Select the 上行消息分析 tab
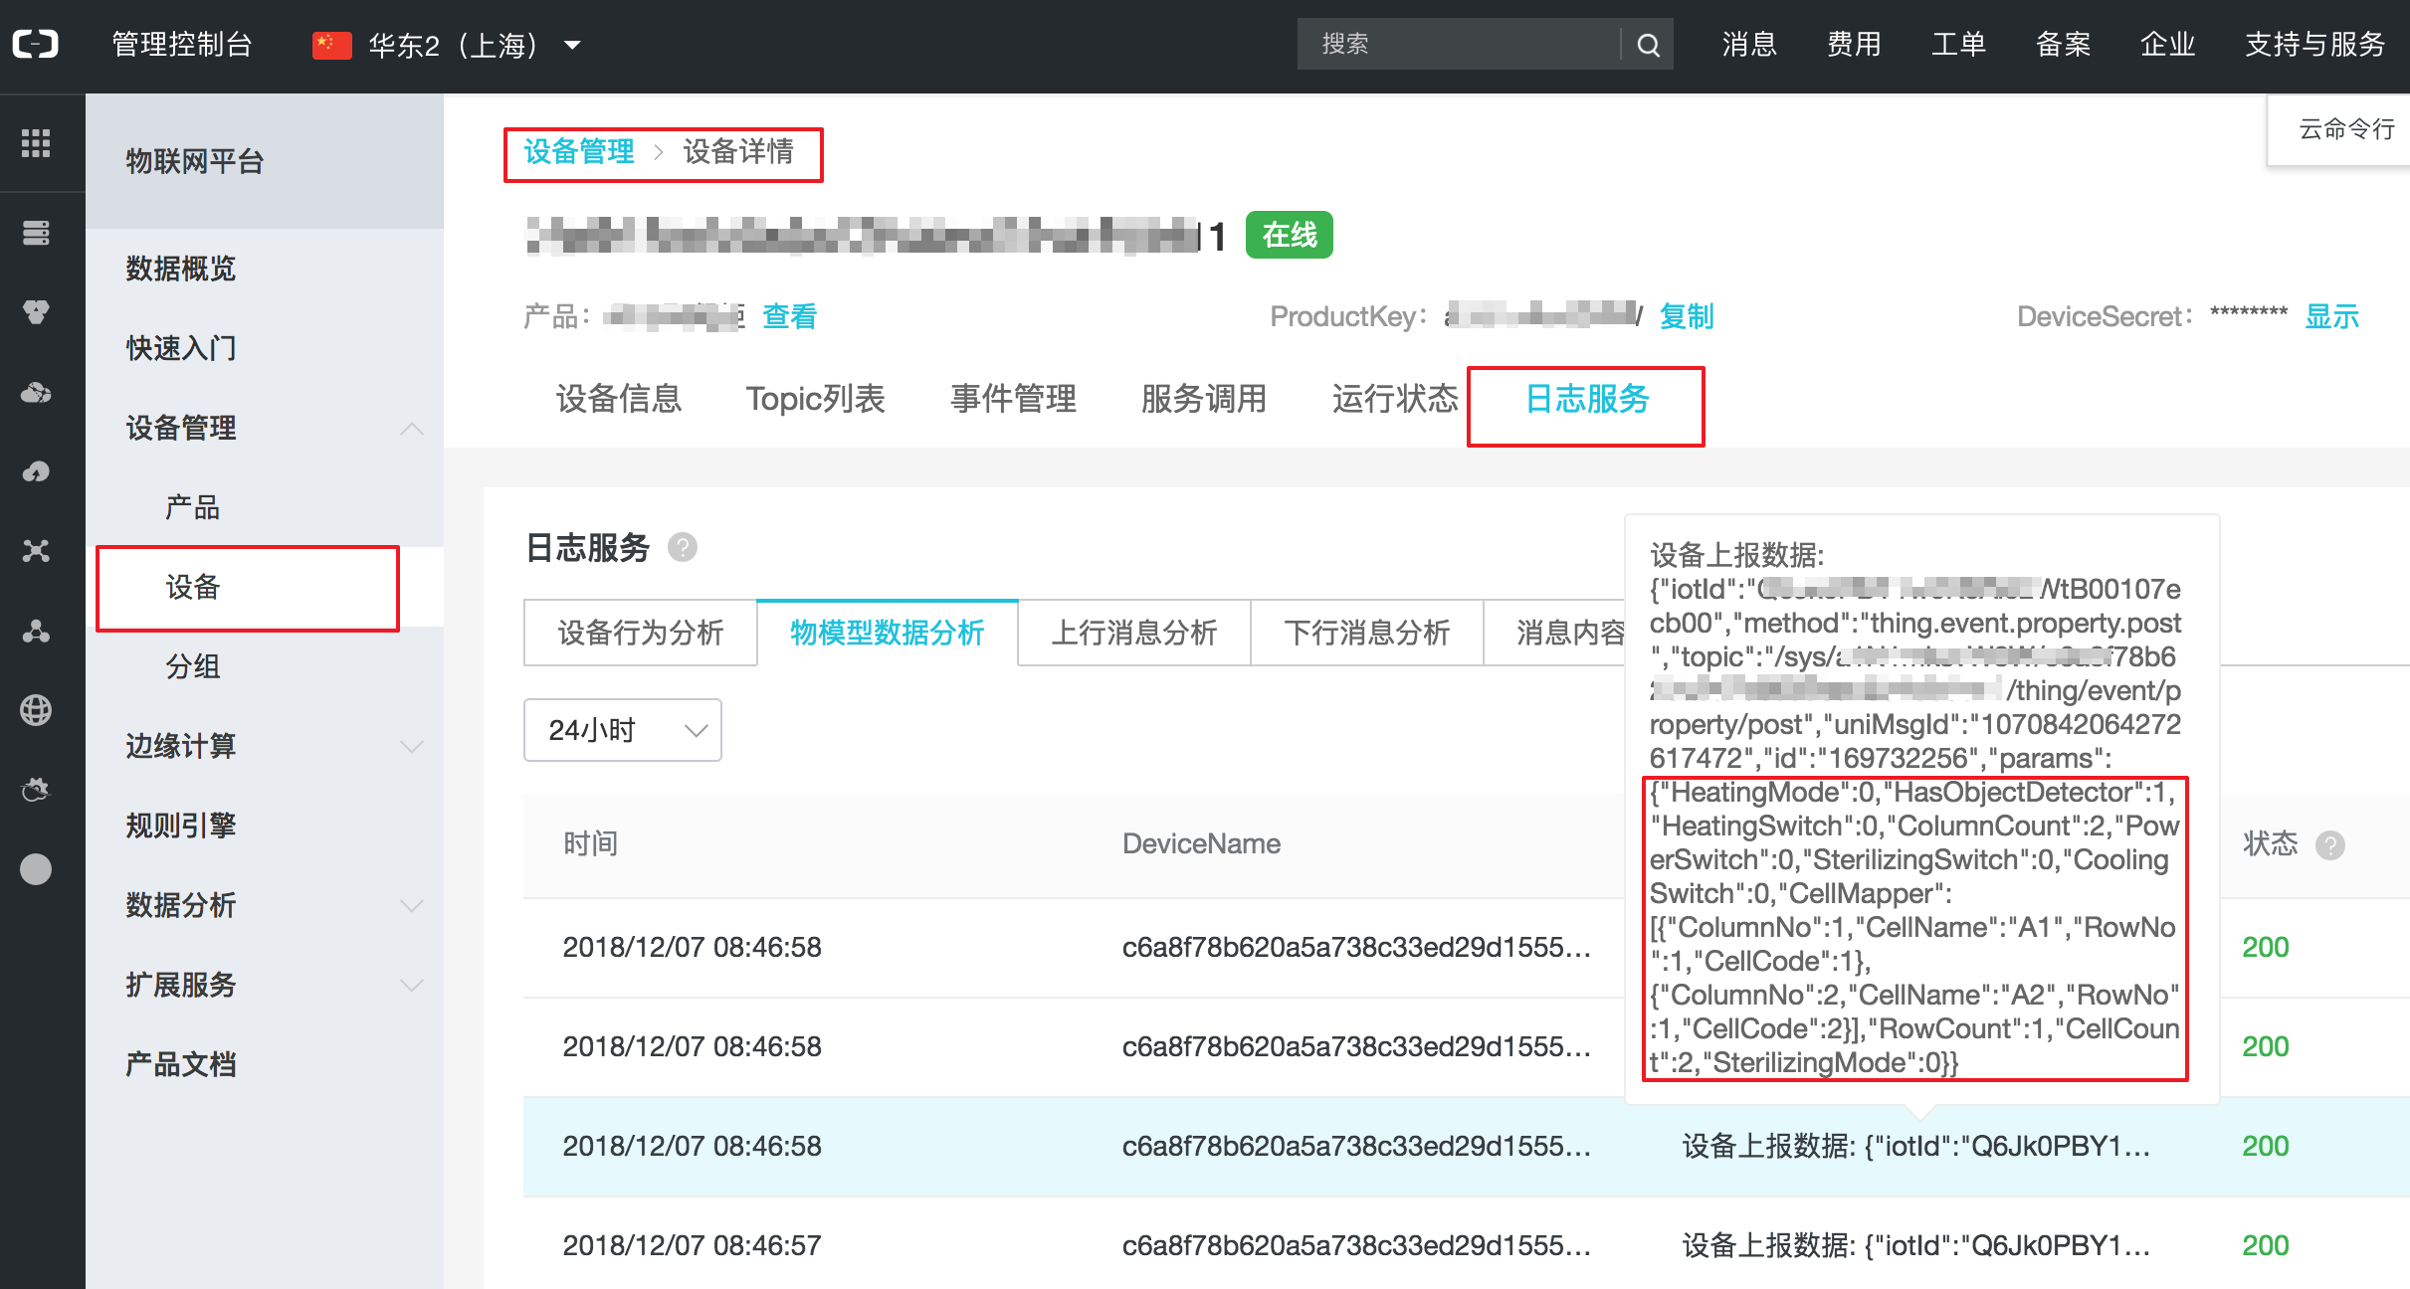Image resolution: width=2410 pixels, height=1289 pixels. pyautogui.click(x=1133, y=633)
